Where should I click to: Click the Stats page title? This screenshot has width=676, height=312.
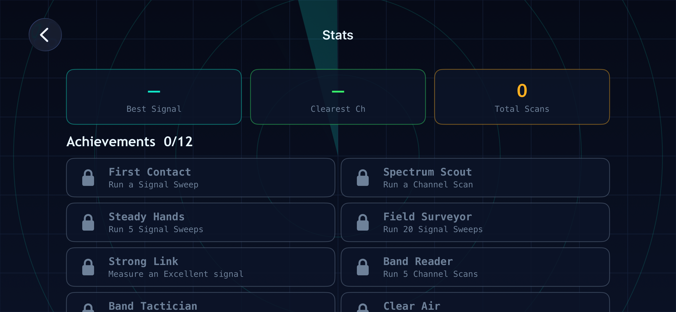338,35
